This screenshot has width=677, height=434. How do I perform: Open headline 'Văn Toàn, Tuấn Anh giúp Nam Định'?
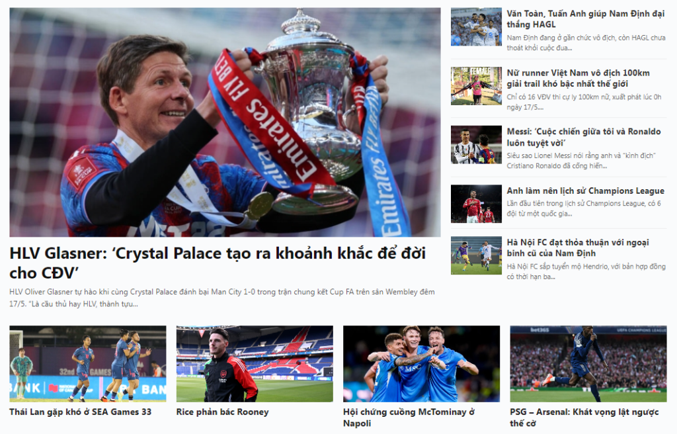point(586,19)
